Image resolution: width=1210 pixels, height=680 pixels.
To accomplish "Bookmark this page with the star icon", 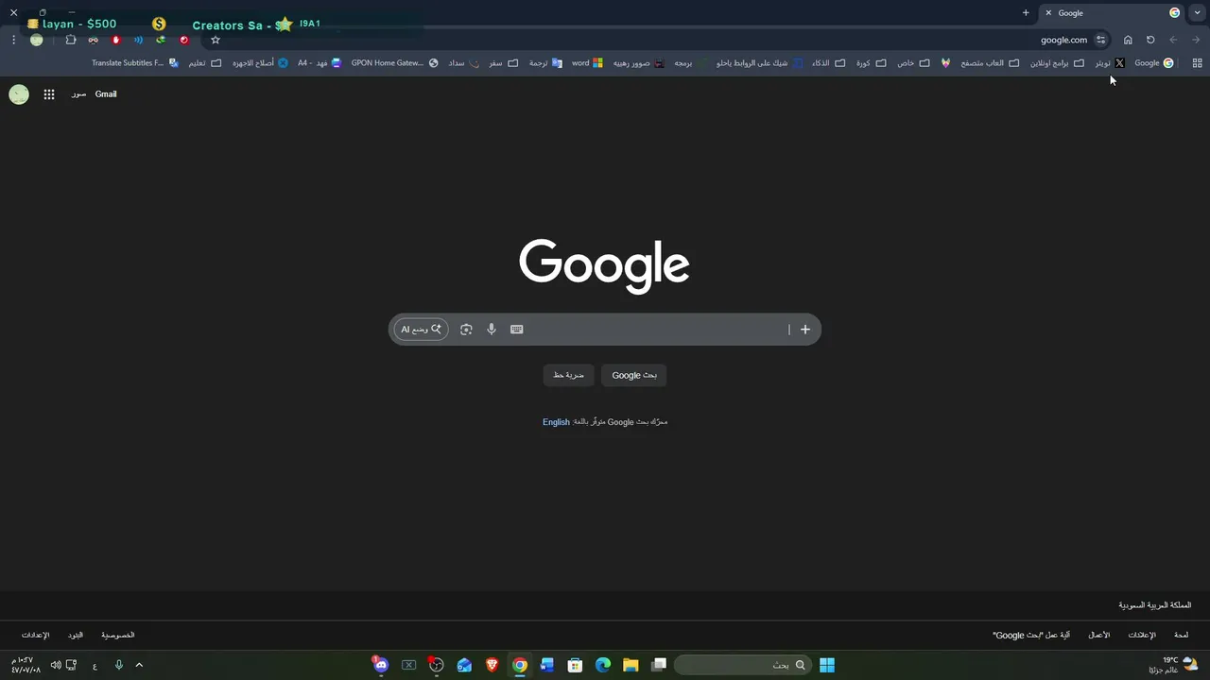I will (216, 40).
